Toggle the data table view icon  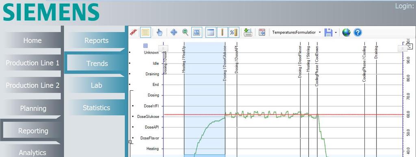[210, 33]
